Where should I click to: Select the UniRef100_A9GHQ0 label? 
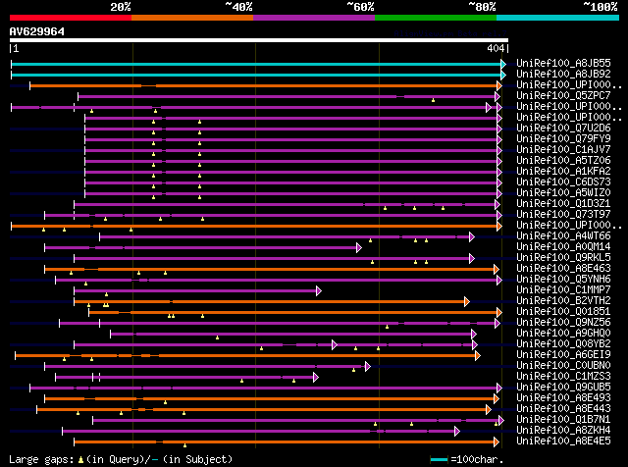pos(563,334)
